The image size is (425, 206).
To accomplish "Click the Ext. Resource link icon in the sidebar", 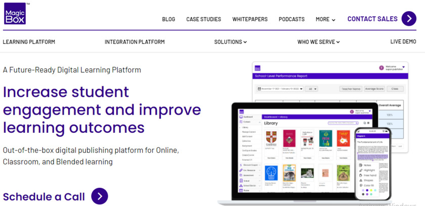I will [241, 170].
